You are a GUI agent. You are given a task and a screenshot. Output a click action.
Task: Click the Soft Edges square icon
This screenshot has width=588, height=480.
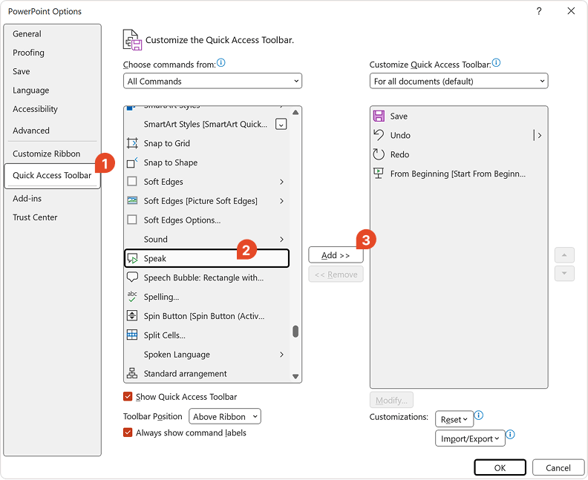[x=132, y=181]
